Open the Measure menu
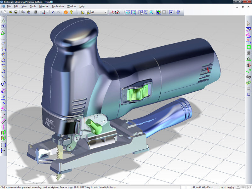Viewport: 252px width, 189px height. click(x=44, y=6)
